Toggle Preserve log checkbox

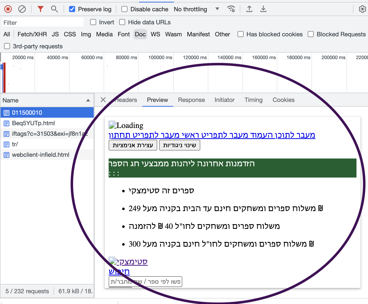point(72,9)
